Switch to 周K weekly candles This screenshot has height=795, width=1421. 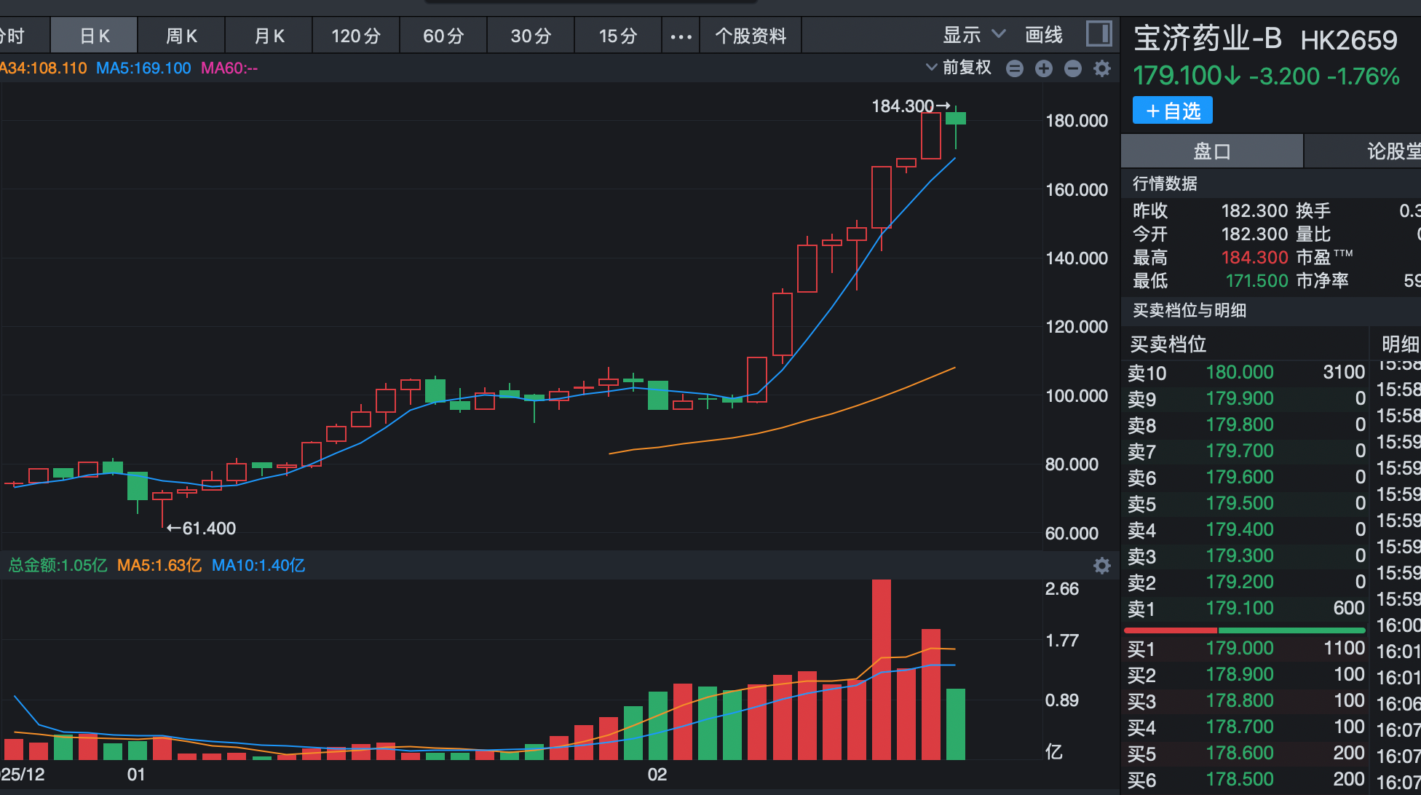click(181, 36)
